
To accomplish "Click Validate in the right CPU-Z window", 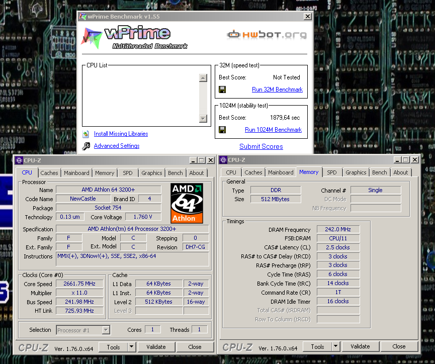I will 361,346.
